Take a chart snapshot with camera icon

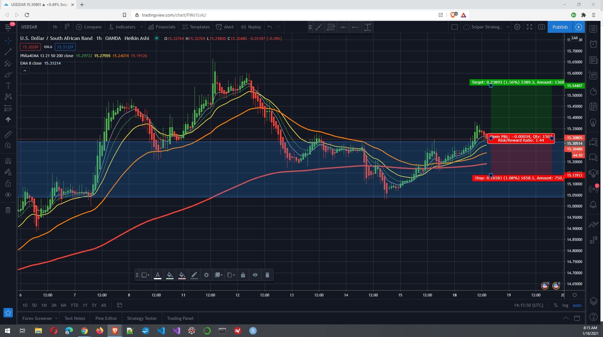(541, 27)
